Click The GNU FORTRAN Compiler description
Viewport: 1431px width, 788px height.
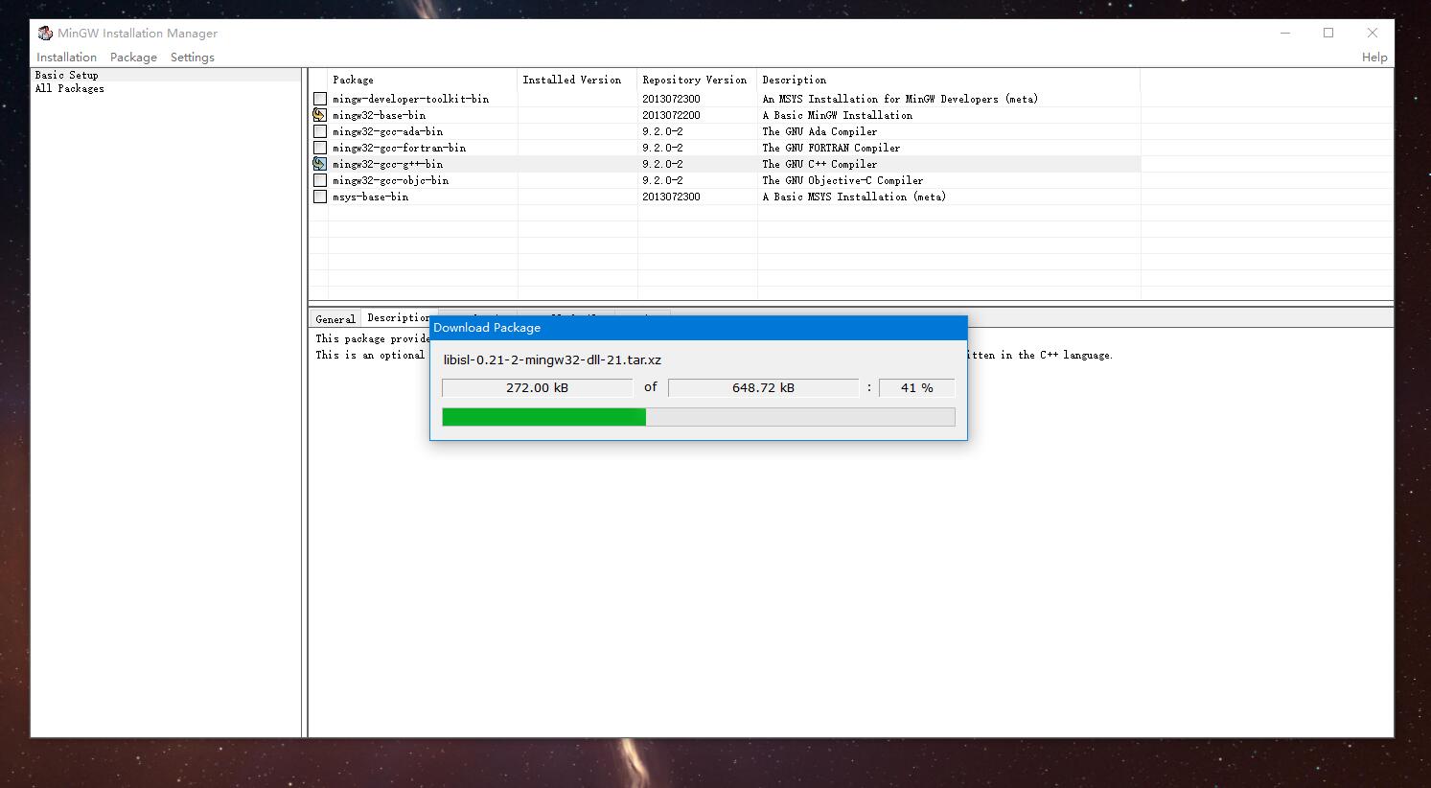click(x=831, y=148)
